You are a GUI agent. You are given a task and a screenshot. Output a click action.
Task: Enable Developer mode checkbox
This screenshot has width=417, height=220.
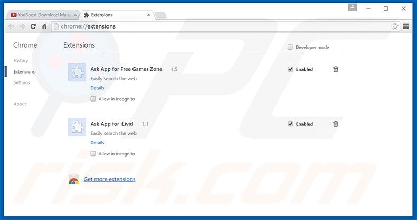(290, 47)
